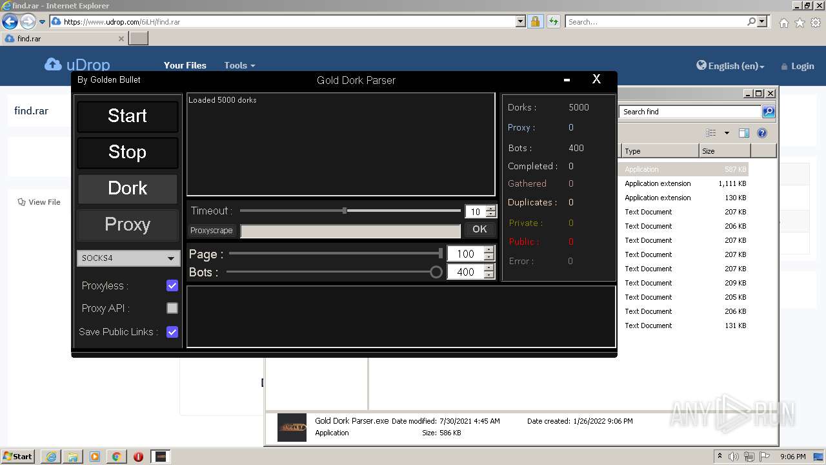Decrease the Page value with down arrow

[489, 256]
